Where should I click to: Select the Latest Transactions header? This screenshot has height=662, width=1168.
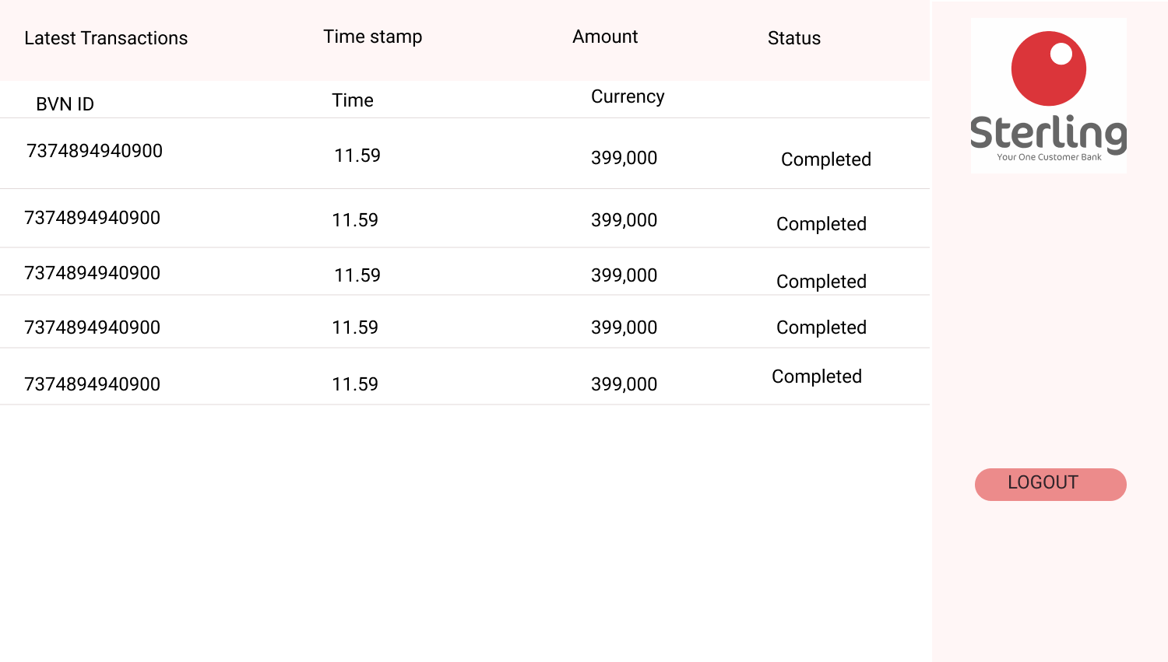(x=106, y=38)
